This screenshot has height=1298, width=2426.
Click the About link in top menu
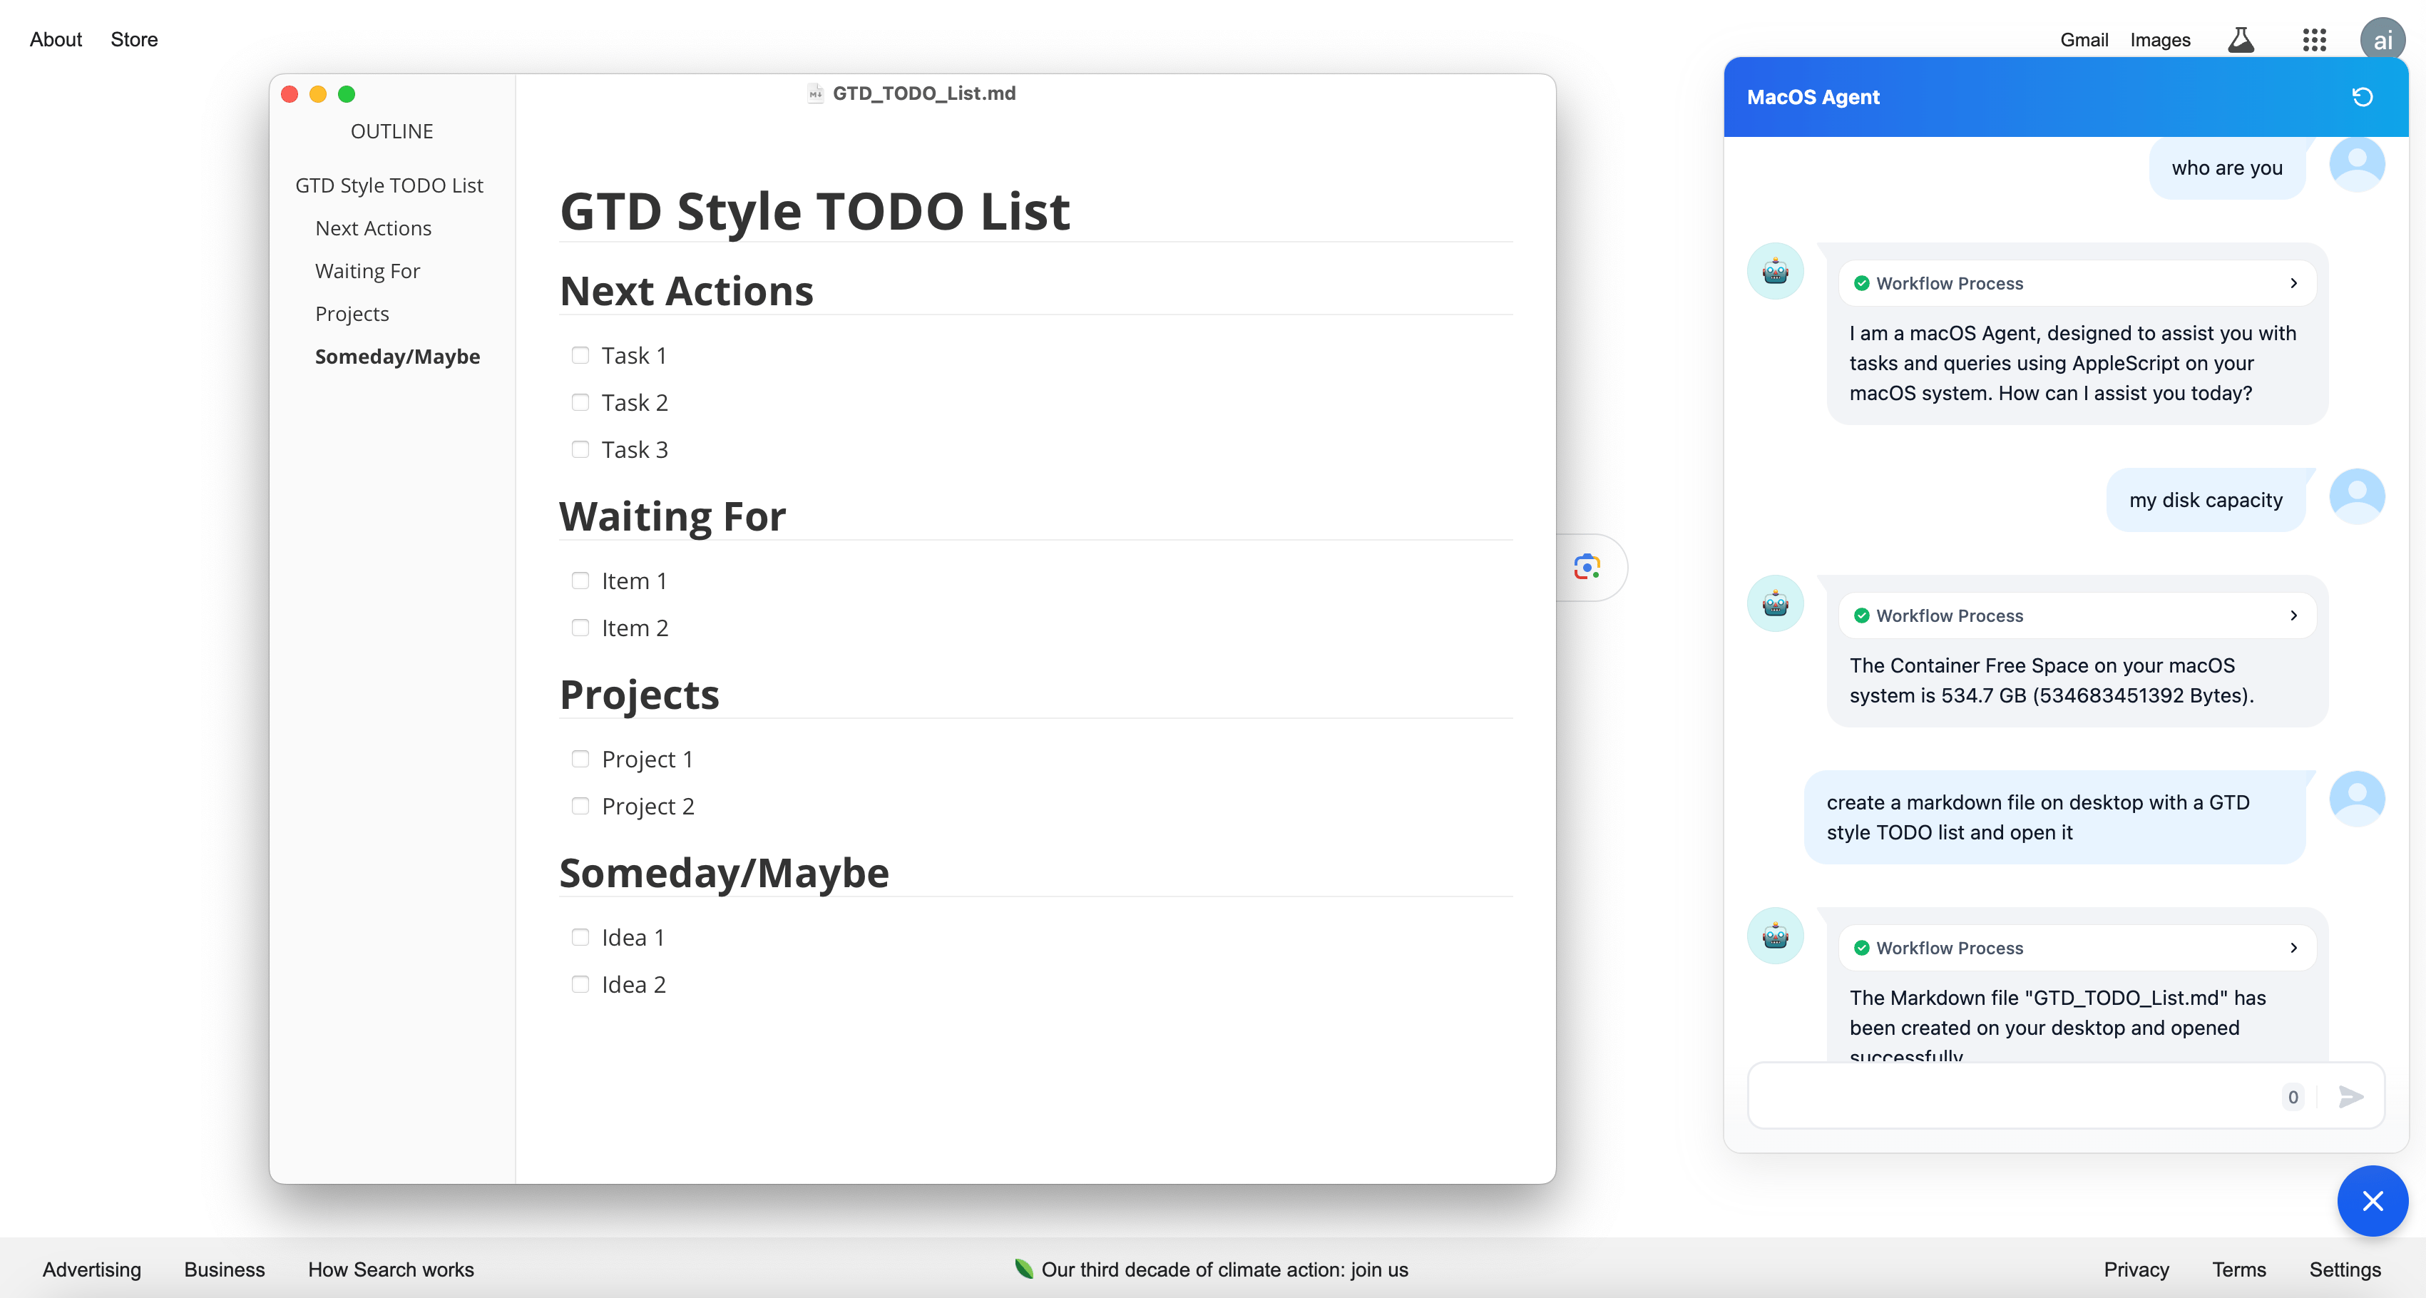point(56,39)
